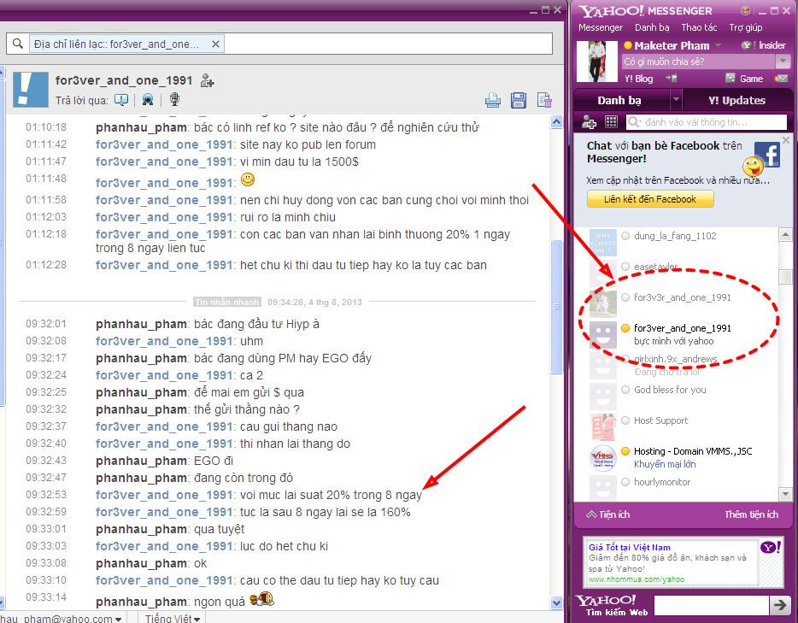Click the instant message reply icon
The width and height of the screenshot is (798, 623).
pyautogui.click(x=121, y=100)
